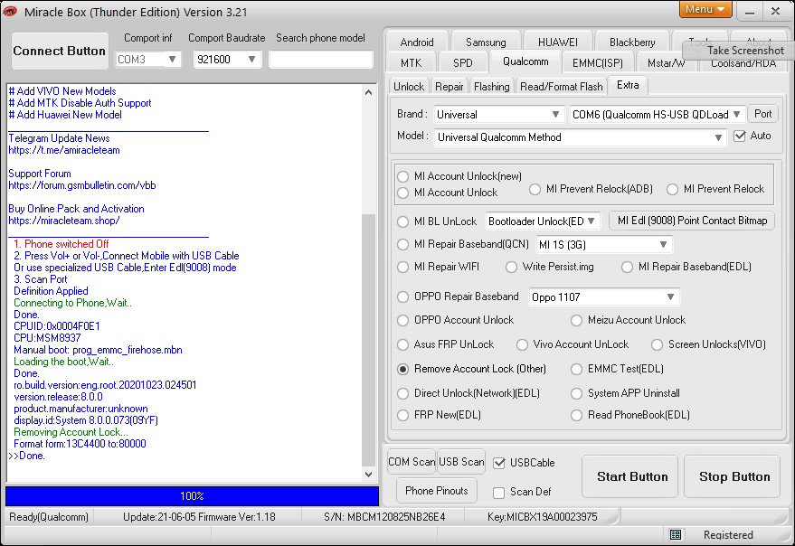Select MI BL UnLock radio button
The image size is (795, 546).
pos(403,221)
